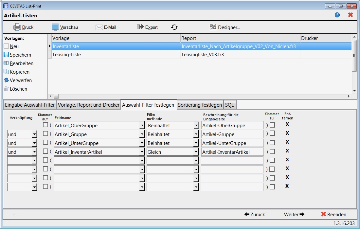Viewport: 360px width, 229px height.
Task: Click the red X next to help
Action: click(x=351, y=15)
